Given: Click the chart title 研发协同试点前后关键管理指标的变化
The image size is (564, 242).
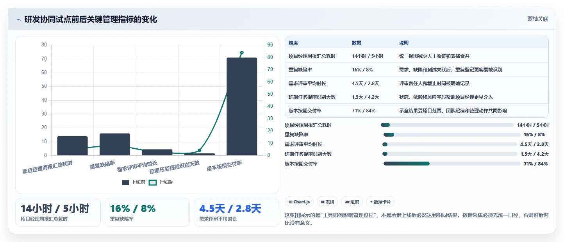Looking at the screenshot, I should pos(91,19).
